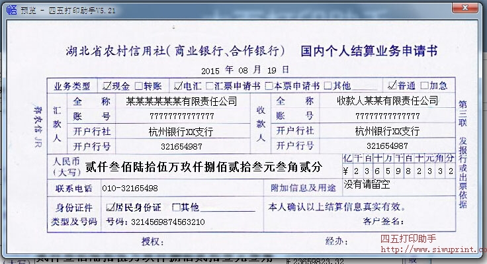Toggle the 普通 checkbox
Image resolution: width=487 pixels, height=264 pixels.
pos(392,85)
